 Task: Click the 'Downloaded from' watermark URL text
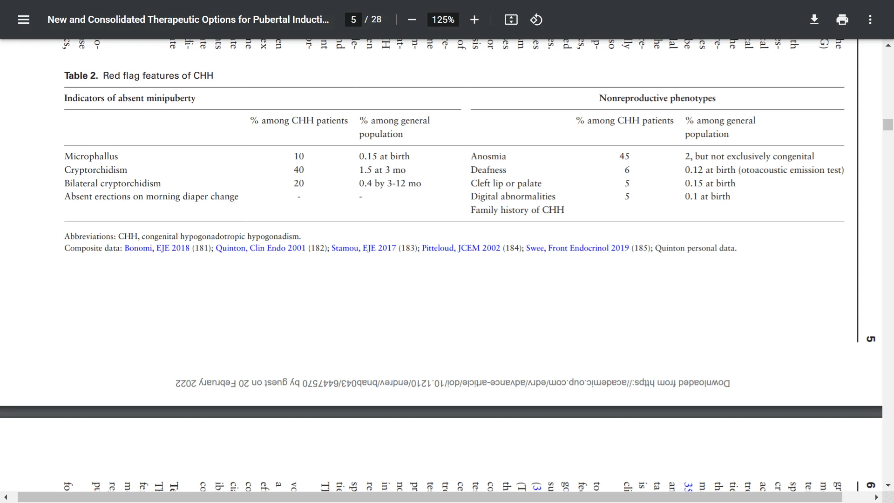(x=453, y=383)
